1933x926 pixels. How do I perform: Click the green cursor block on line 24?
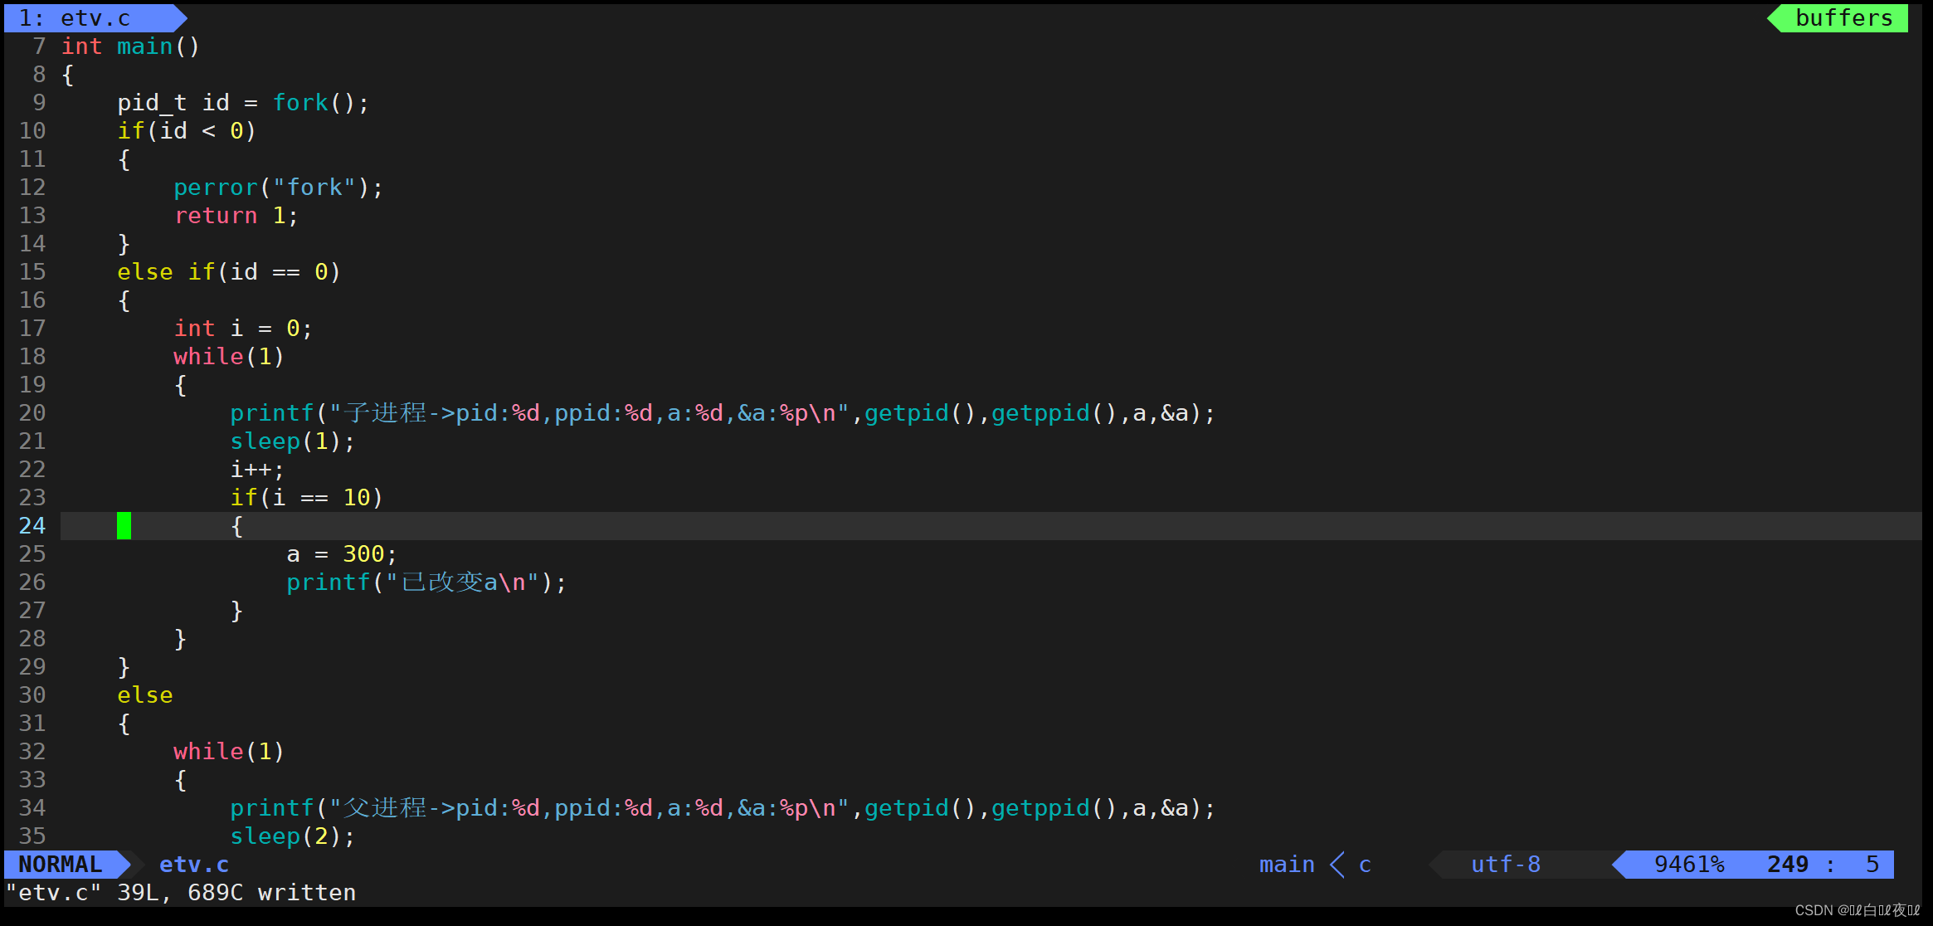[124, 526]
